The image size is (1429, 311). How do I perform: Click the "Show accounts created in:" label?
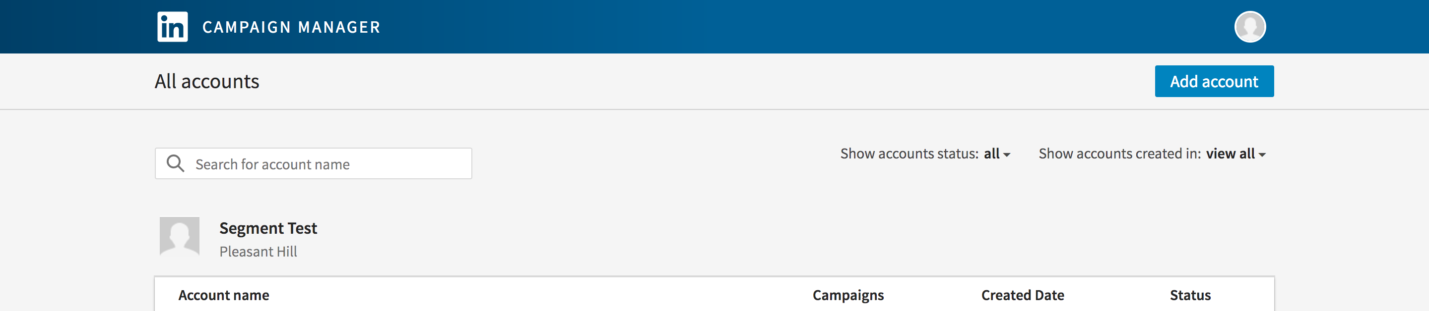tap(1119, 154)
